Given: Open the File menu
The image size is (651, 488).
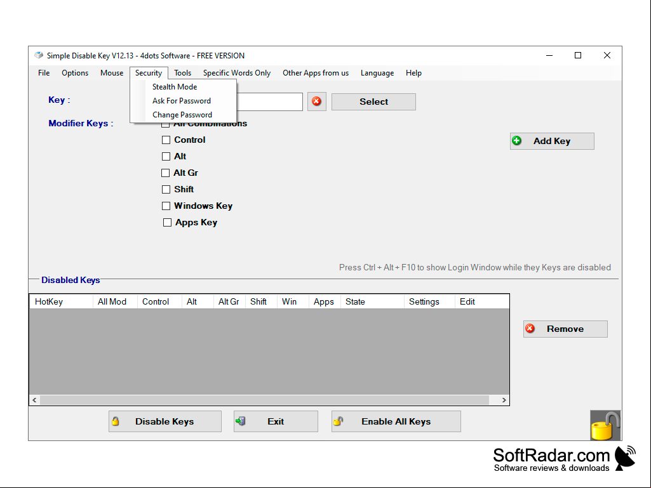Looking at the screenshot, I should point(44,72).
